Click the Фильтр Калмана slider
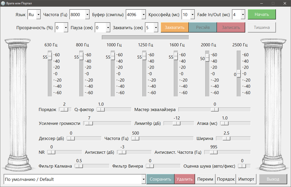 click(x=92, y=166)
